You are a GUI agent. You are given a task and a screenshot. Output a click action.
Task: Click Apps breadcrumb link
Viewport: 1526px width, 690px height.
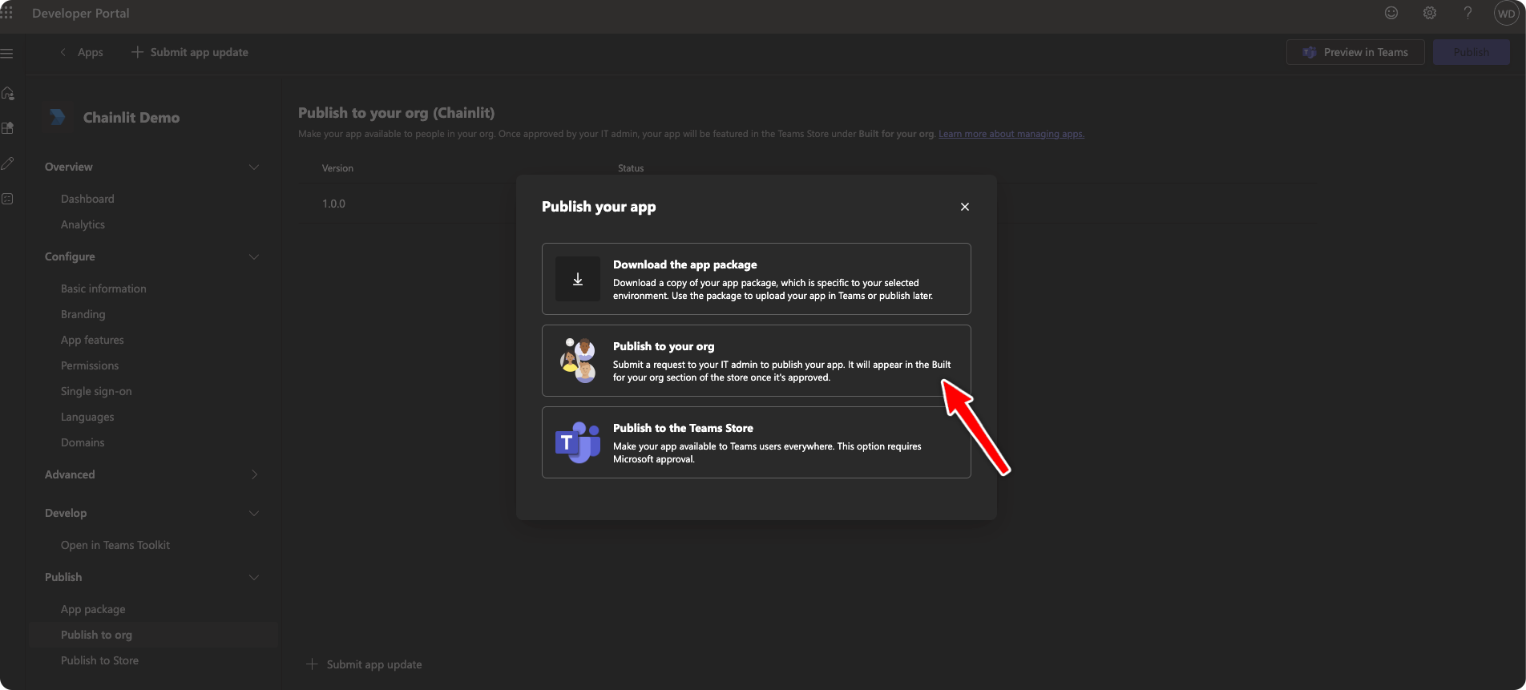point(91,52)
